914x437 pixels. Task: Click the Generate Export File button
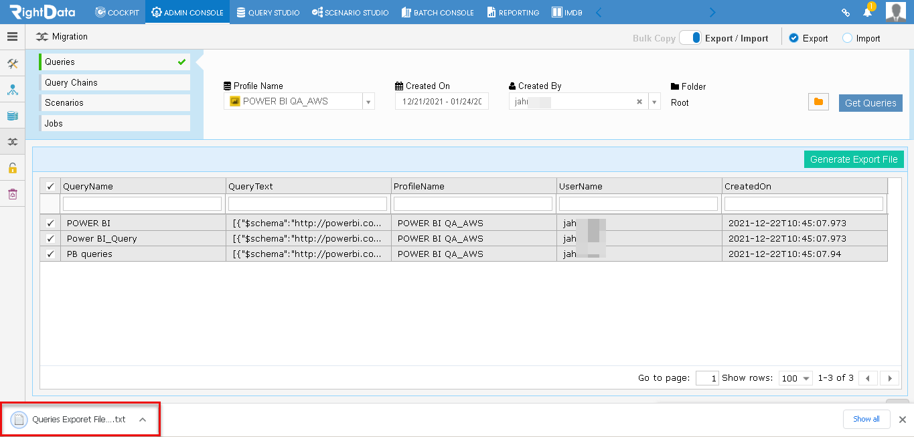[854, 159]
